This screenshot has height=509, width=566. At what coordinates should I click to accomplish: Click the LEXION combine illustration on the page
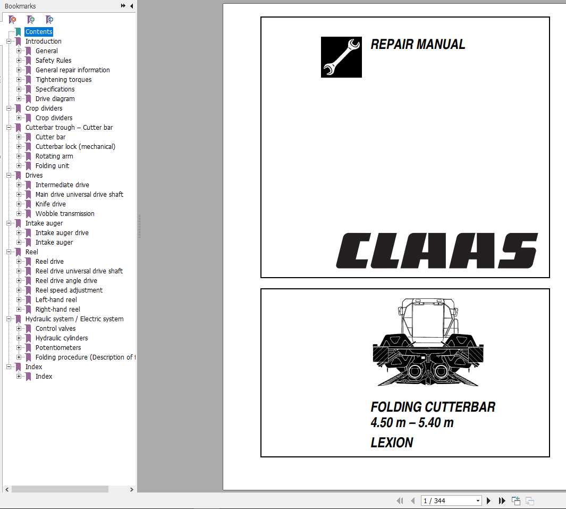click(x=428, y=343)
